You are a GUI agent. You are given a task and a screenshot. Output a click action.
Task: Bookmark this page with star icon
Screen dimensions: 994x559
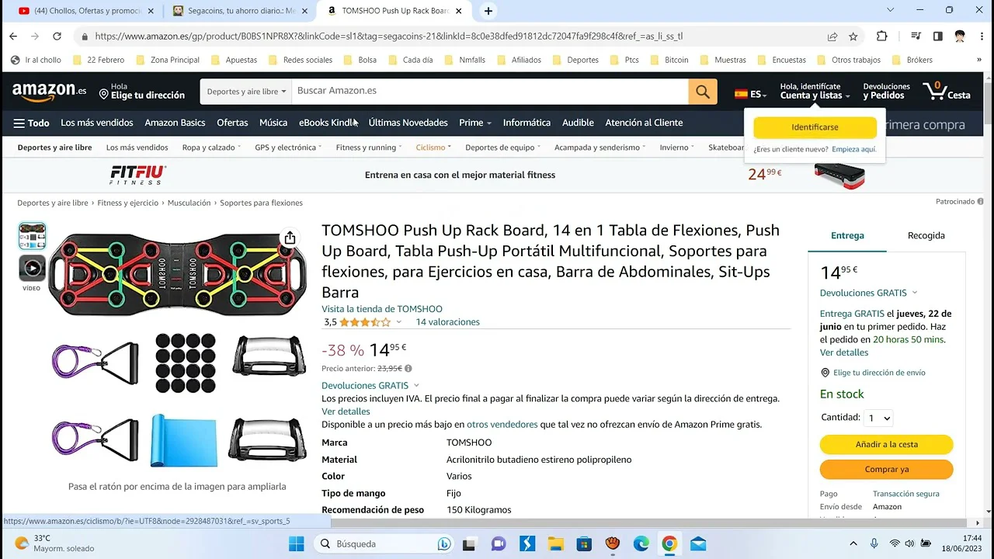pos(853,36)
